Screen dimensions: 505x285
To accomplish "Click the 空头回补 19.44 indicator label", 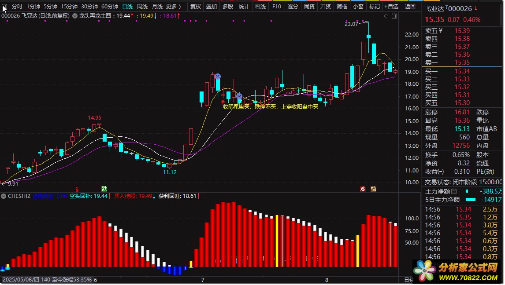I will coord(90,196).
